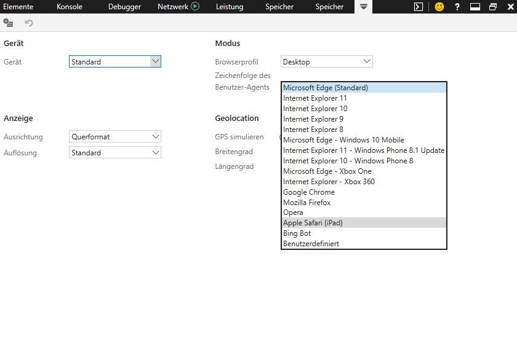This screenshot has width=517, height=342.
Task: Open the Netzwerk tab
Action: click(178, 7)
